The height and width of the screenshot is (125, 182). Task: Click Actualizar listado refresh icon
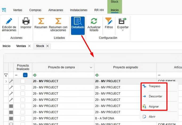coord(94,21)
